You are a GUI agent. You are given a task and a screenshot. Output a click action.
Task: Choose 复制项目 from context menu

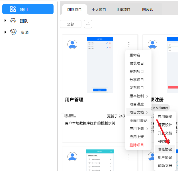coord(138,71)
